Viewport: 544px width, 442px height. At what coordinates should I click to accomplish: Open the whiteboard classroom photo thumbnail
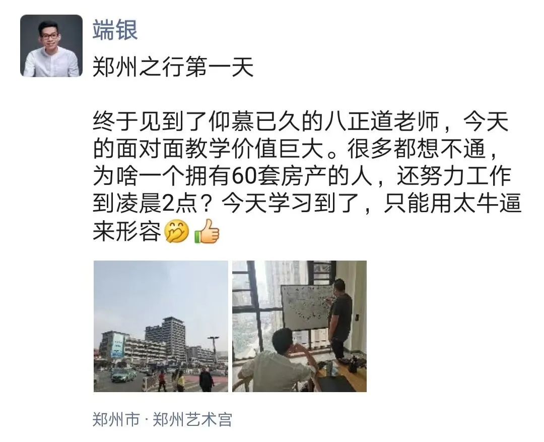[299, 327]
